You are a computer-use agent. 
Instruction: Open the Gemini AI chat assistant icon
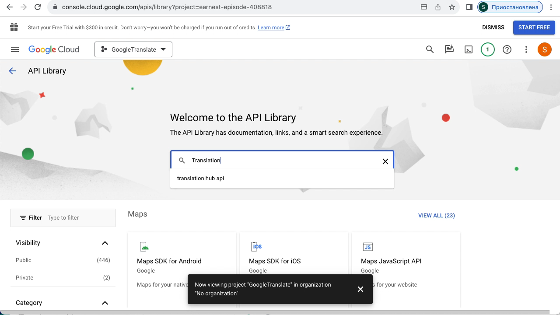[x=449, y=49]
